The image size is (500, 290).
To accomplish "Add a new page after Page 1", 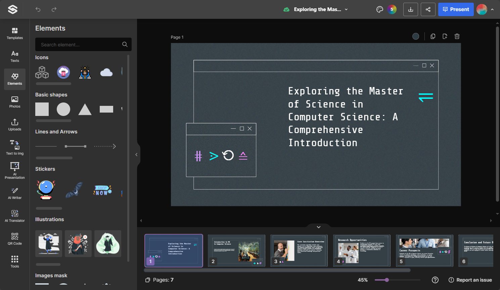I will pos(445,36).
